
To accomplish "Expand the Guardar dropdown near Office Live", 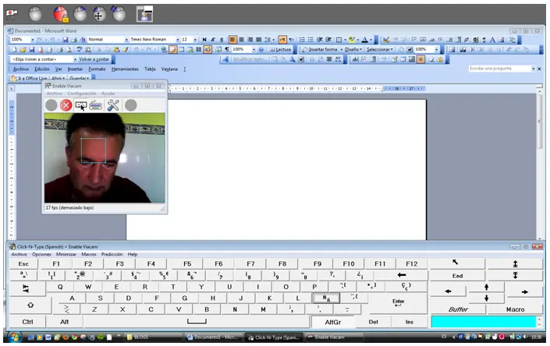I will pos(80,79).
